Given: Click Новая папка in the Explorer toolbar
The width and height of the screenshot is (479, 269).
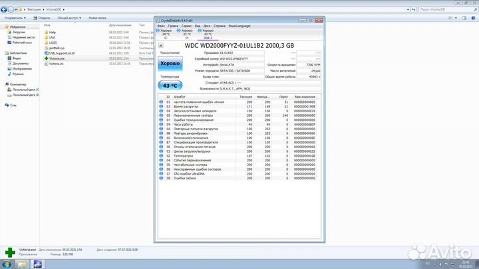Looking at the screenshot, I should 97,18.
